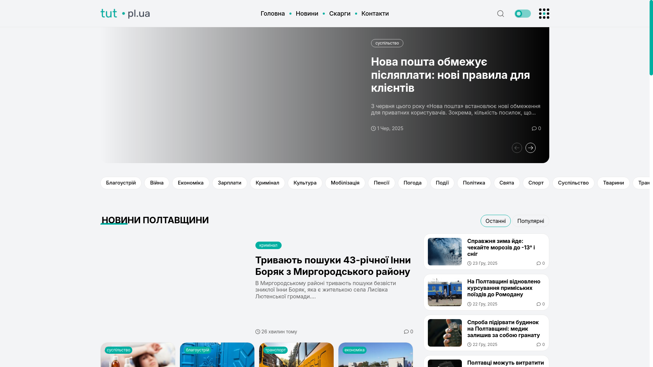This screenshot has width=653, height=367.
Task: Click comment icon on Справжня зима card
Action: point(538,263)
